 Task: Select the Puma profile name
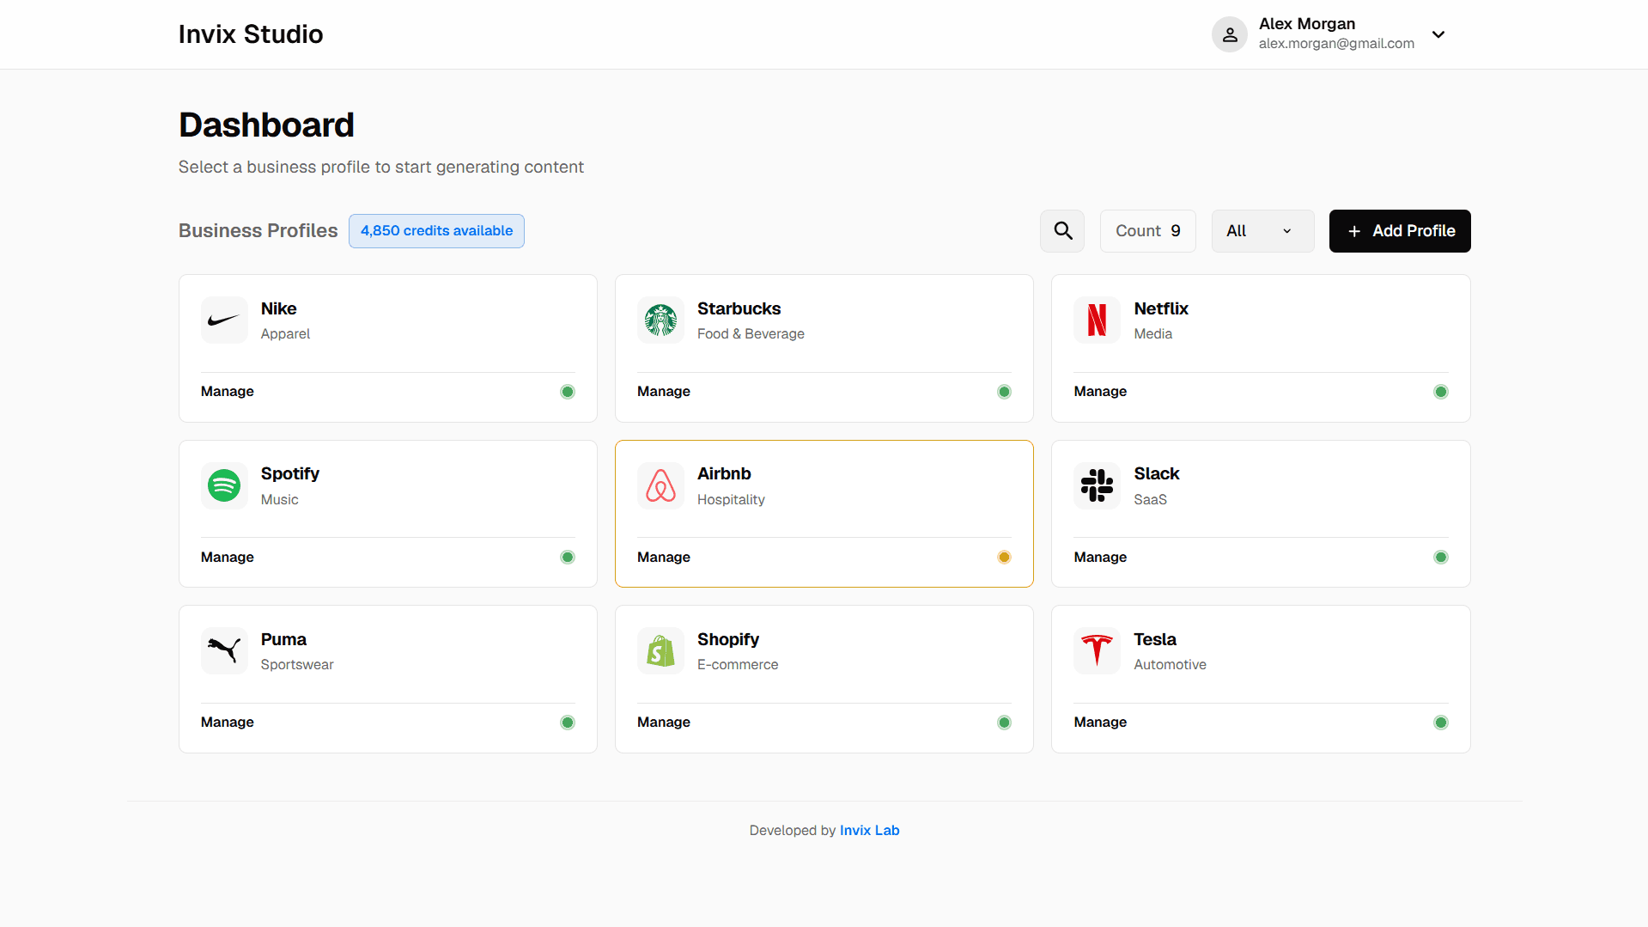tap(283, 640)
